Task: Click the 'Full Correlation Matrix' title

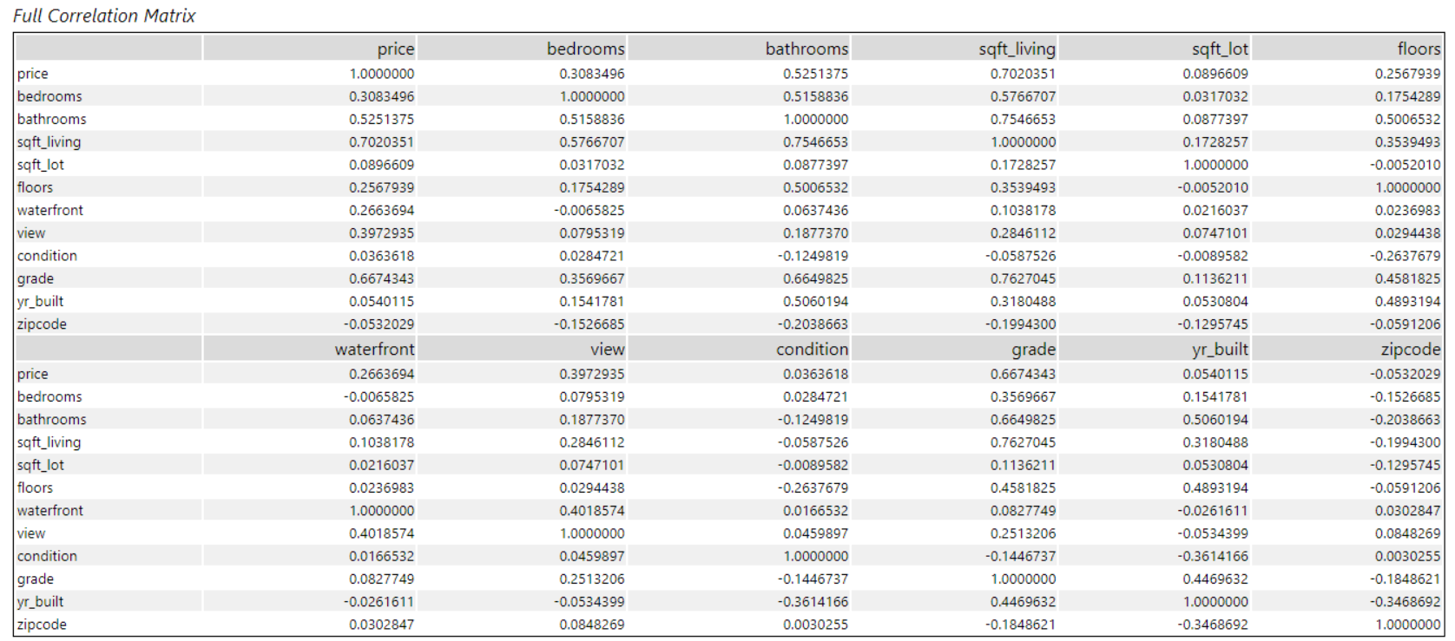Action: tap(104, 16)
